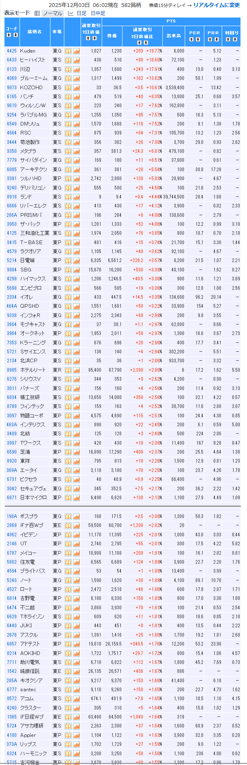Click the chart icon in the SBG row
Viewport: 247px width, 765px height.
[x=77, y=270]
